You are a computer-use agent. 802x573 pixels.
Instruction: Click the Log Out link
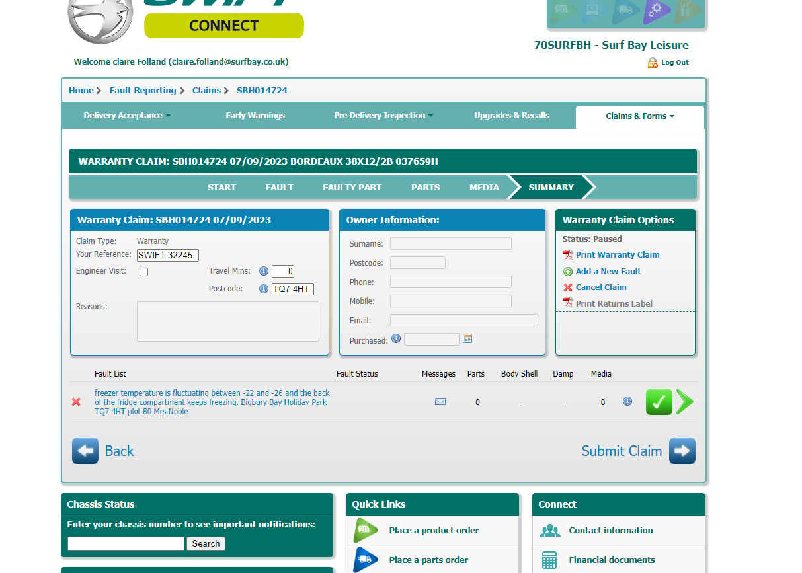click(675, 63)
